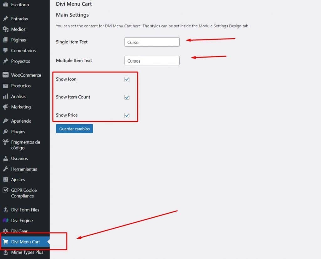Click the Comentarios speech bubble icon
321x259 pixels.
click(6, 50)
